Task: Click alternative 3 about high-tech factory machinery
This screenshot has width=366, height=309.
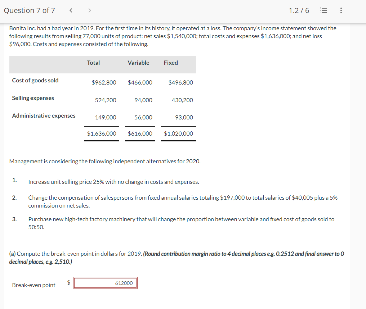Action: pos(181,223)
